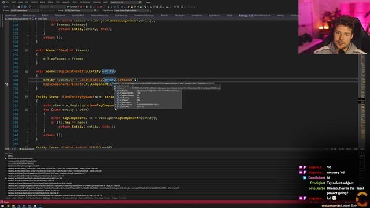This screenshot has width=370, height=208.
Task: Open the Output tab
Action: 115,198
